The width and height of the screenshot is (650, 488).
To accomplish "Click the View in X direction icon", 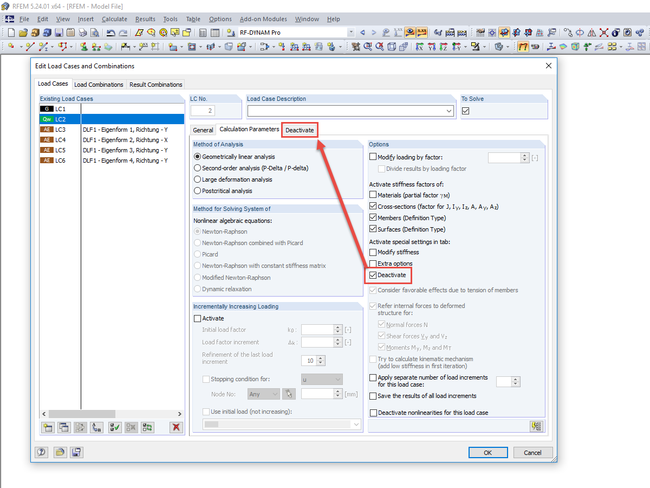I will point(419,47).
